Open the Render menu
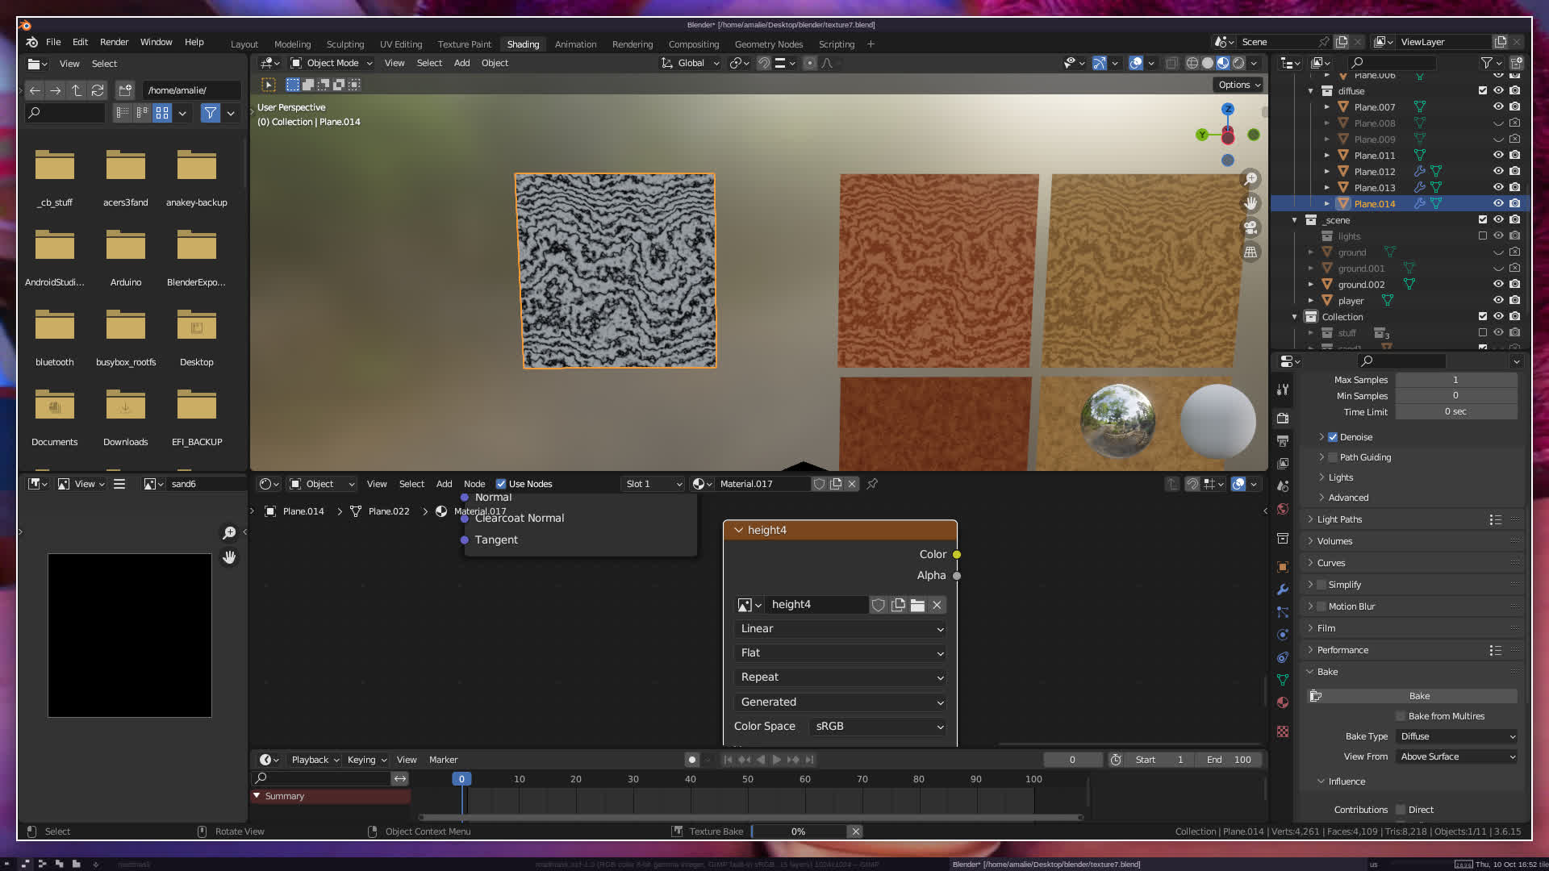Screen dimensions: 1549x871 coord(114,42)
